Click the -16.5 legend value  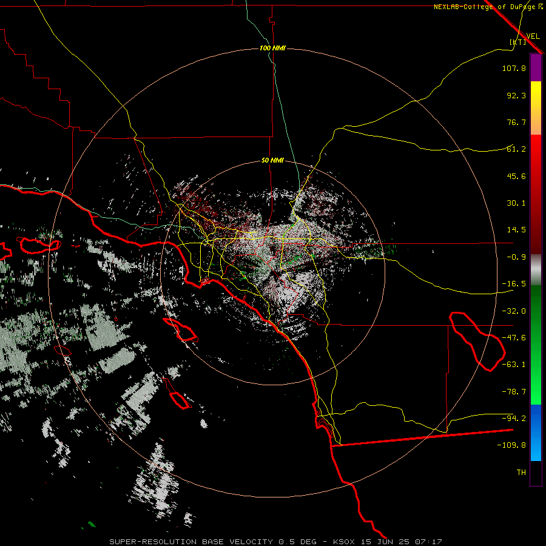[x=514, y=284]
